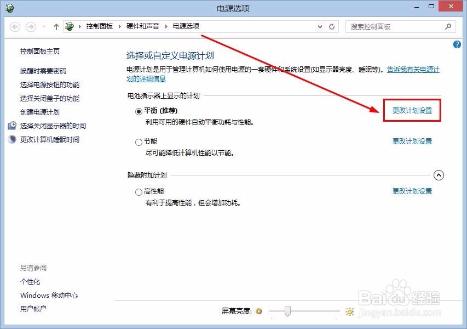467x329 pixels.
Task: Adjust the 屏幕亮度 slider
Action: tap(289, 311)
